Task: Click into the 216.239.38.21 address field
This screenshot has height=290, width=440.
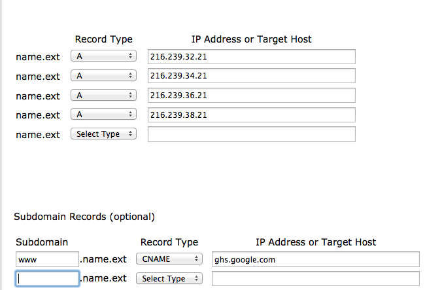Action: coord(251,115)
